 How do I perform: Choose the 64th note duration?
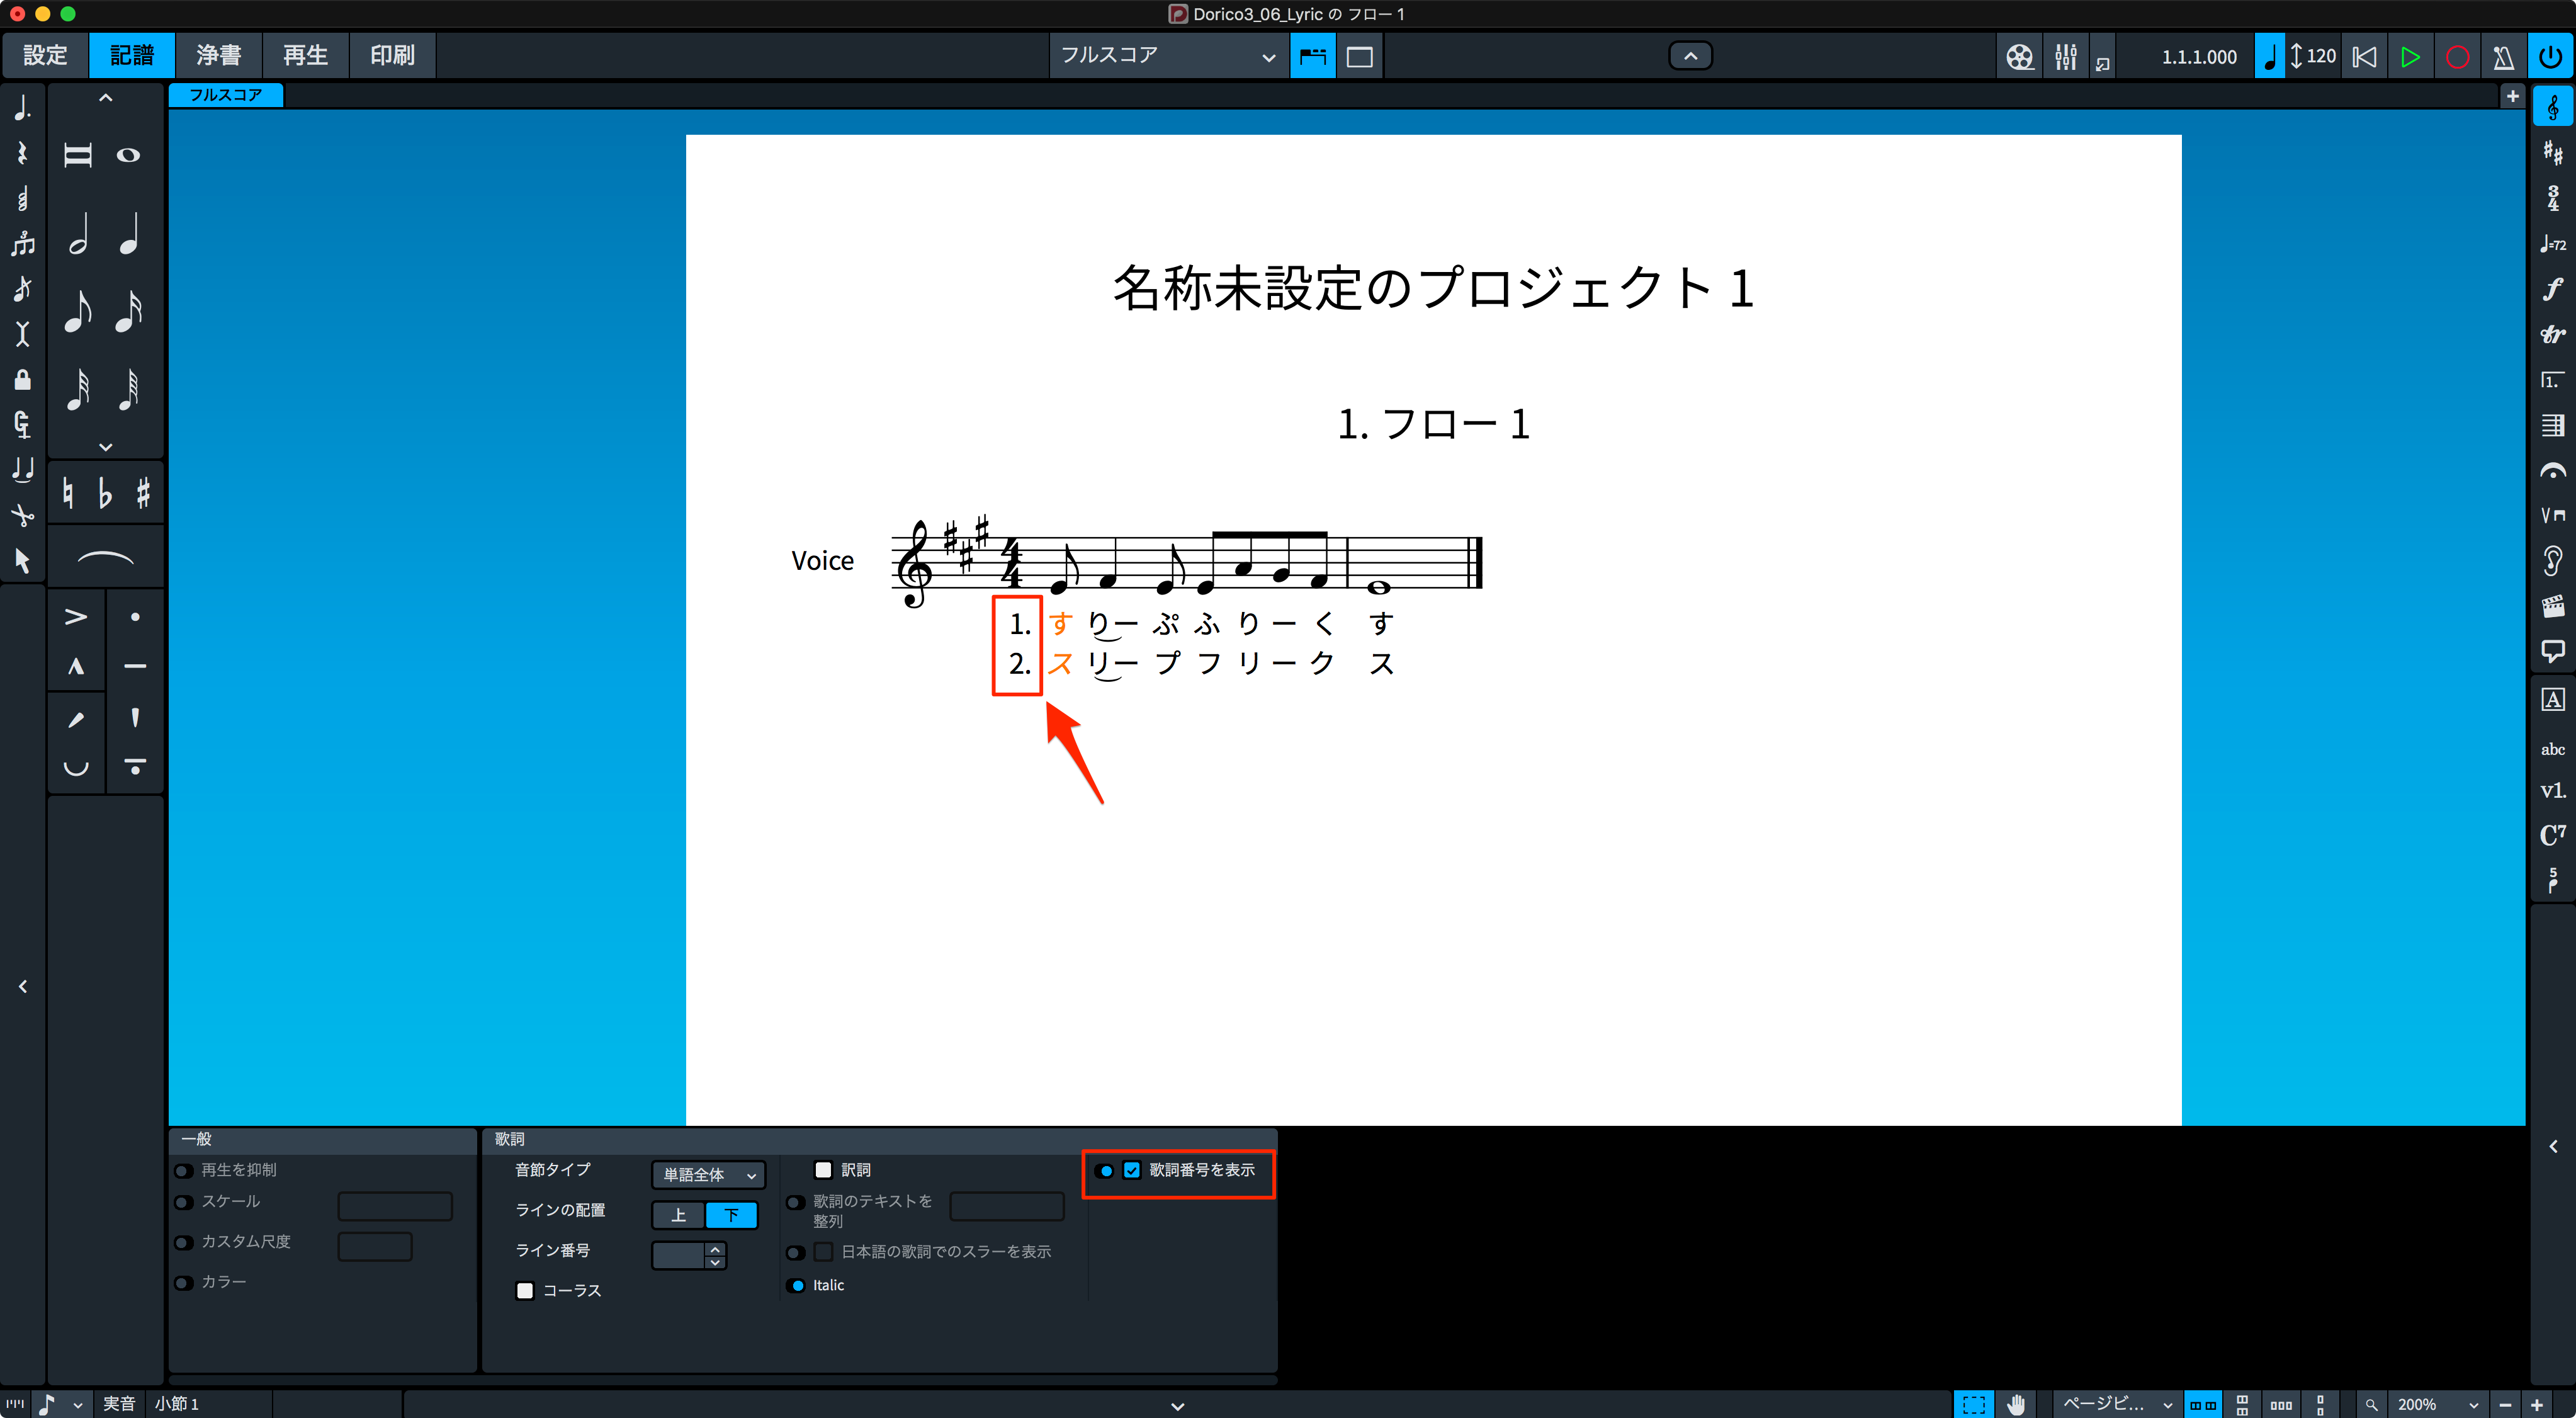pyautogui.click(x=128, y=389)
